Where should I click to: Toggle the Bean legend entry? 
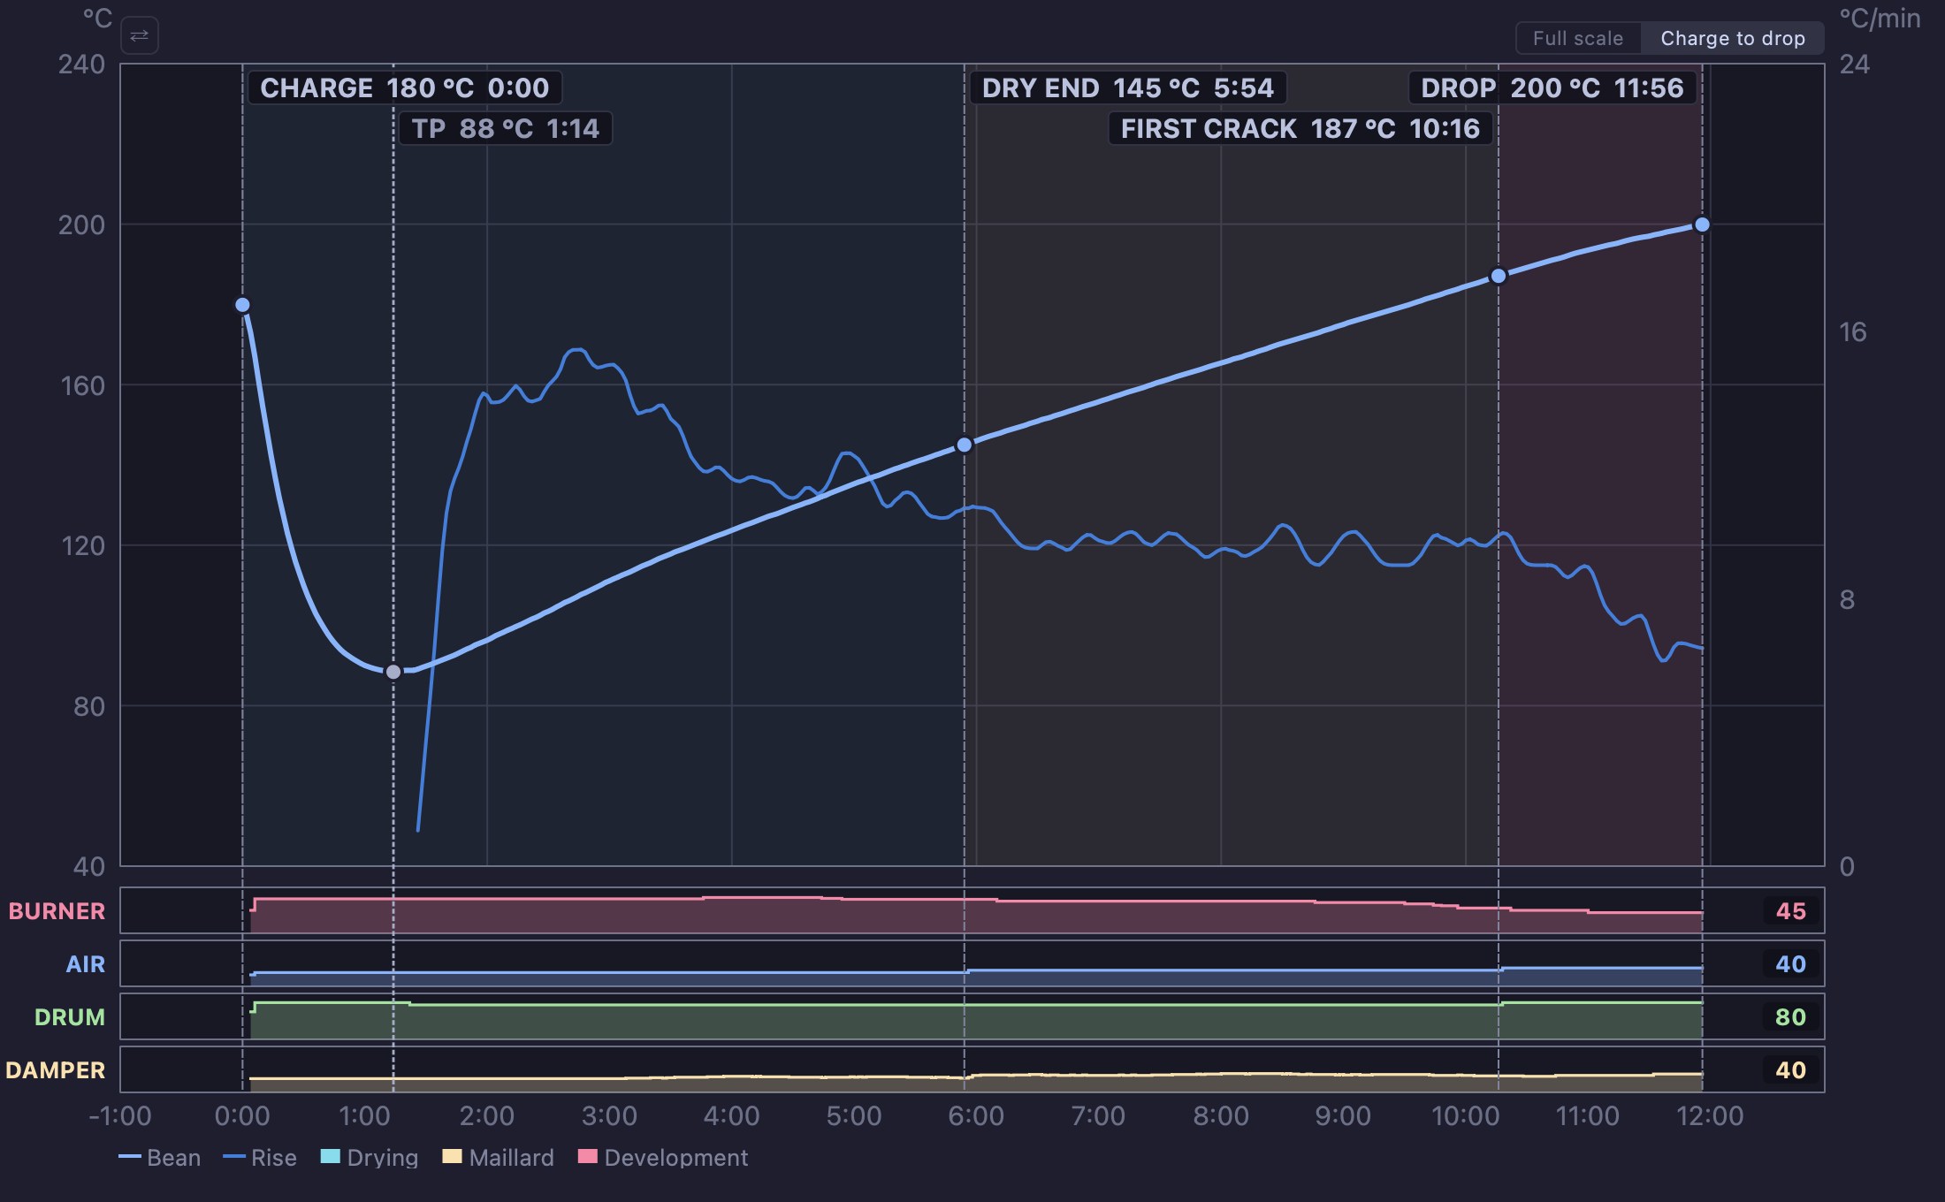click(x=160, y=1157)
